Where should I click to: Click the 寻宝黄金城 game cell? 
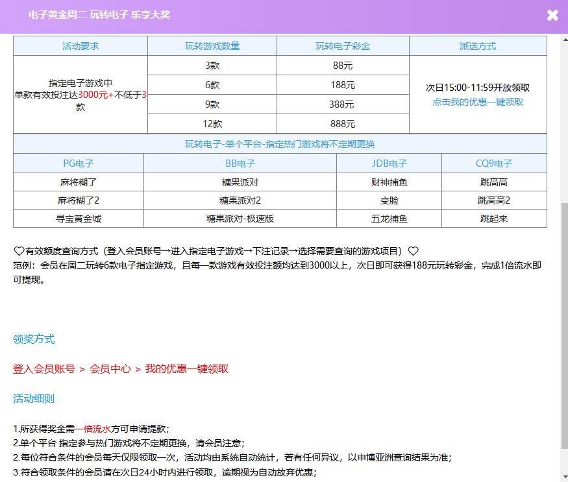pos(79,219)
